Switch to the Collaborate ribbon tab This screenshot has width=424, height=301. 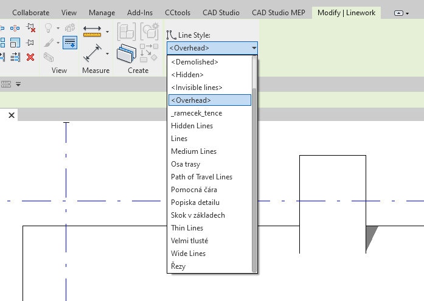pyautogui.click(x=31, y=13)
